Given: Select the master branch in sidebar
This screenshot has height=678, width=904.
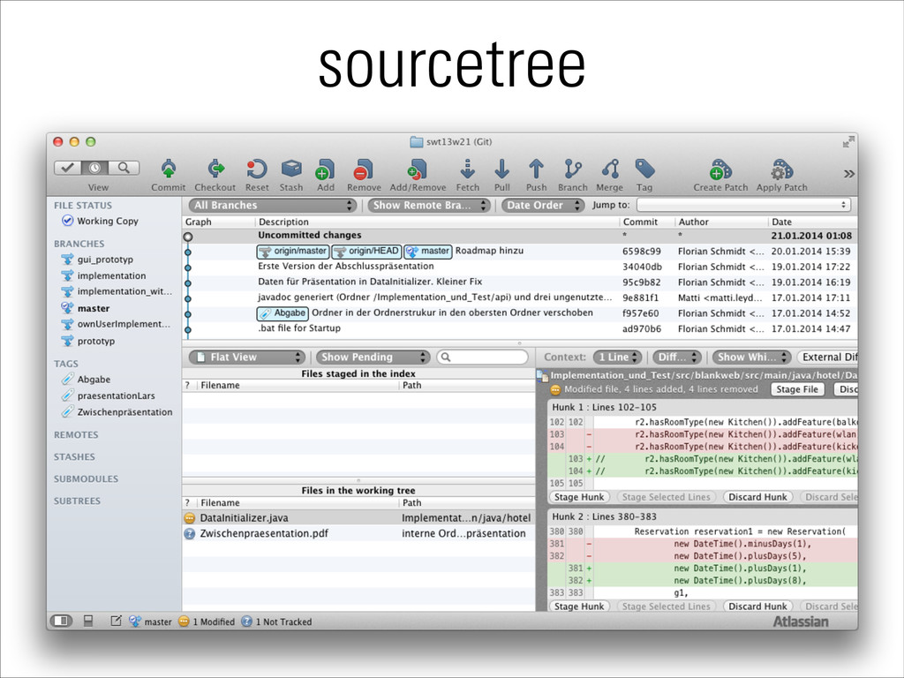Looking at the screenshot, I should pos(94,308).
